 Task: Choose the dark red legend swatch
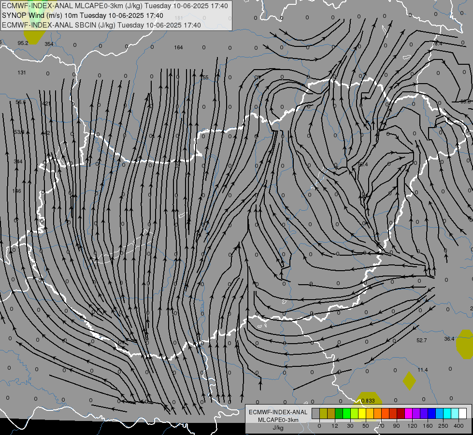click(401, 413)
